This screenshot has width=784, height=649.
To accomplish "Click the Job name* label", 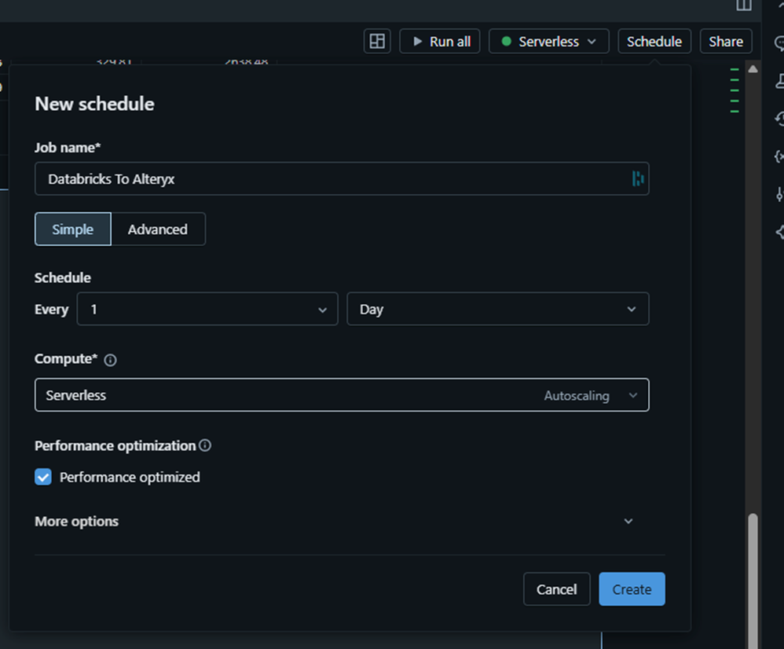I will [68, 148].
